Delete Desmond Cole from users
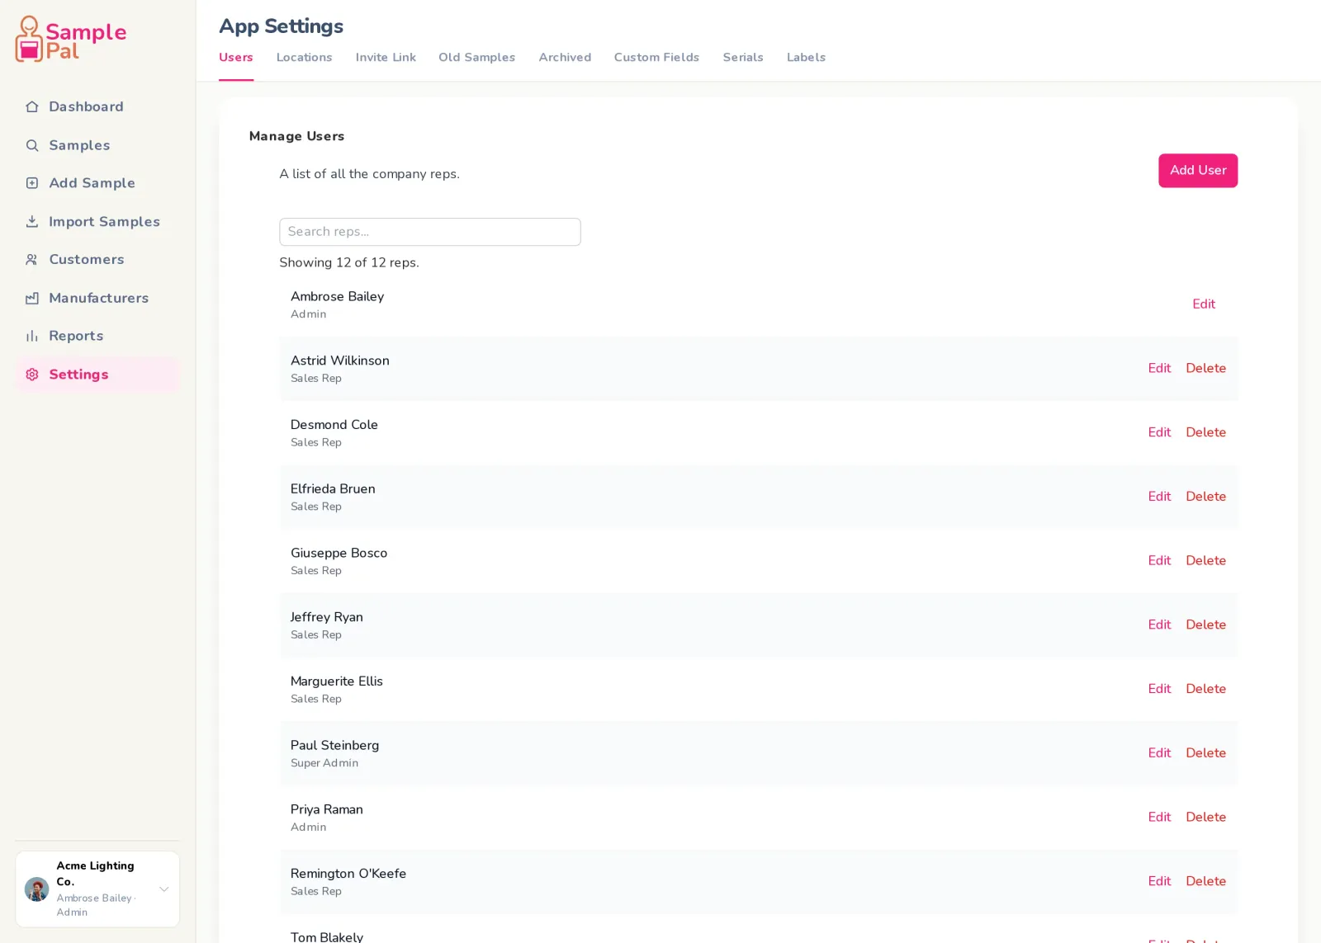This screenshot has height=943, width=1321. (x=1205, y=432)
